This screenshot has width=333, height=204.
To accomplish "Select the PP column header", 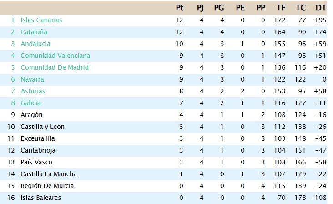I will [x=261, y=8].
